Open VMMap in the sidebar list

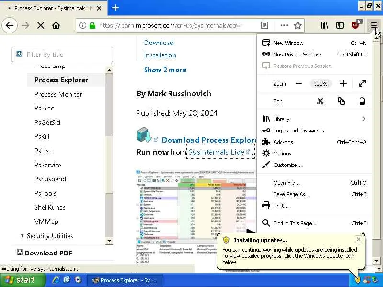(x=46, y=221)
